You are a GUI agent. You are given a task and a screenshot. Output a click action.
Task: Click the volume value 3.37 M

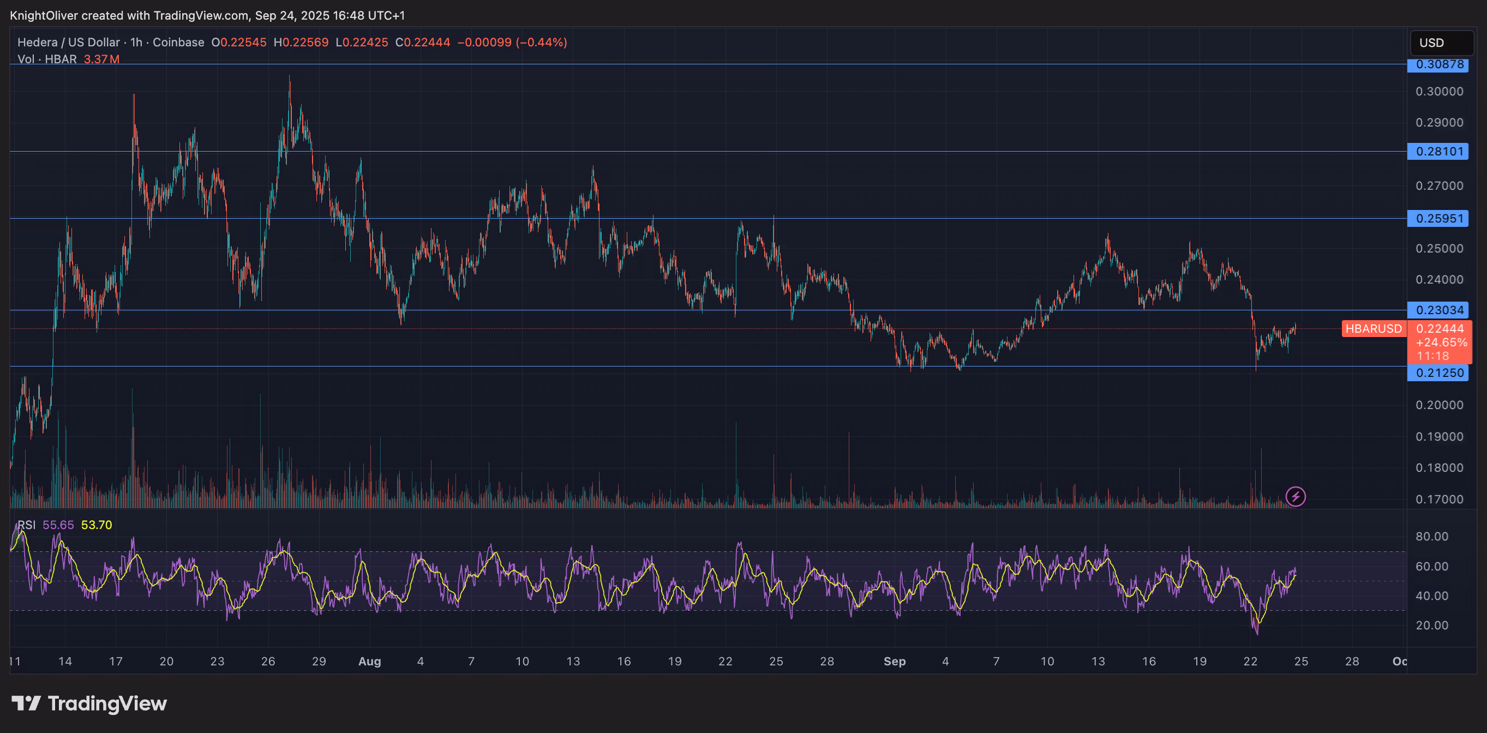coord(101,59)
